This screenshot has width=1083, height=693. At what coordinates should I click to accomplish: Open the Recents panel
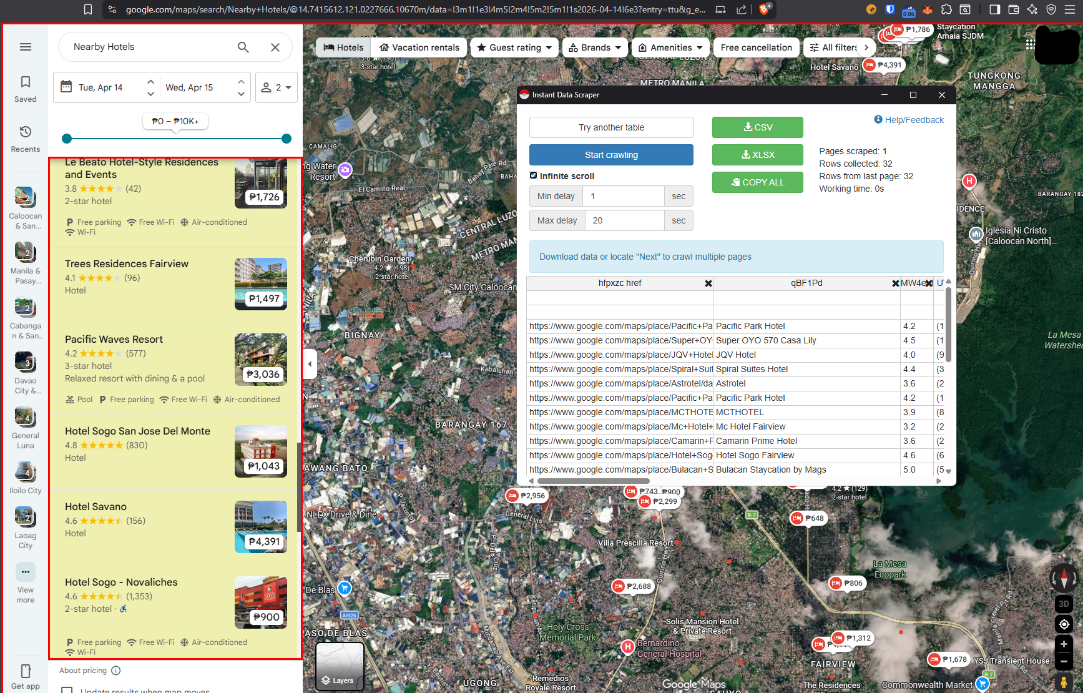pos(25,137)
